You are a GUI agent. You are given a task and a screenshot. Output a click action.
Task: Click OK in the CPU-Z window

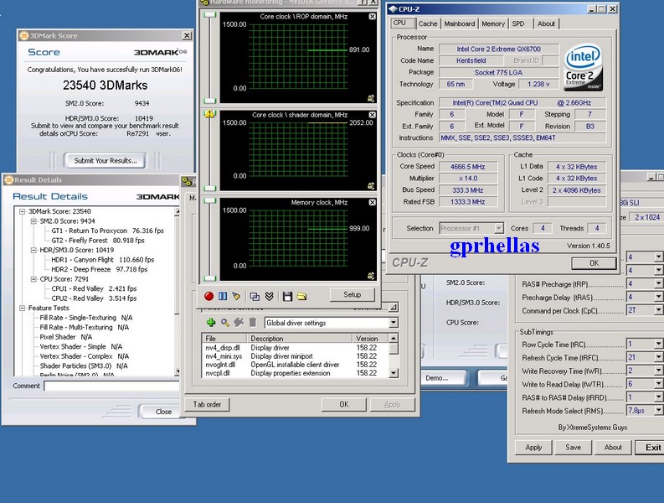pyautogui.click(x=594, y=263)
